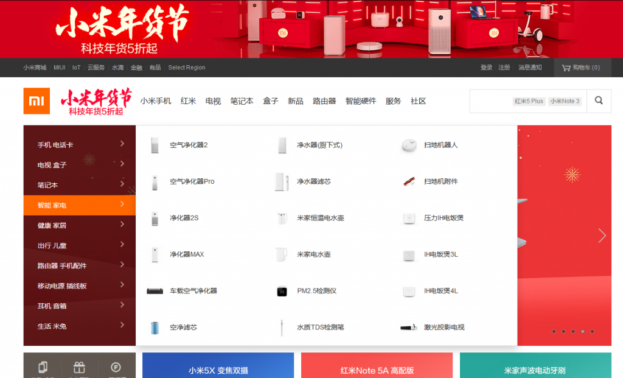Select the third carousel dot
Viewport: 623px width, 378px height.
573,332
